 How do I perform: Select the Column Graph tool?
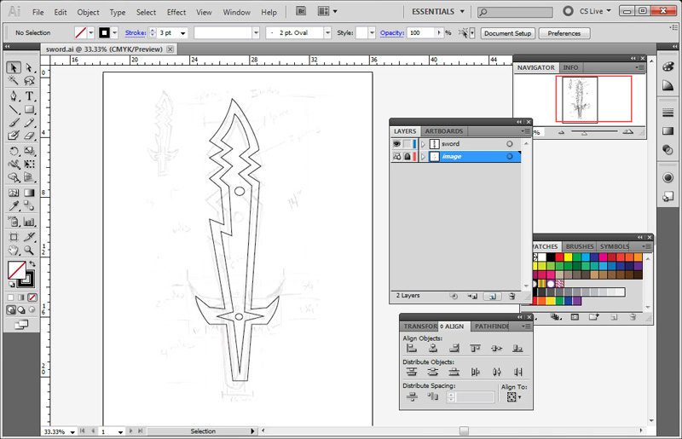click(29, 222)
